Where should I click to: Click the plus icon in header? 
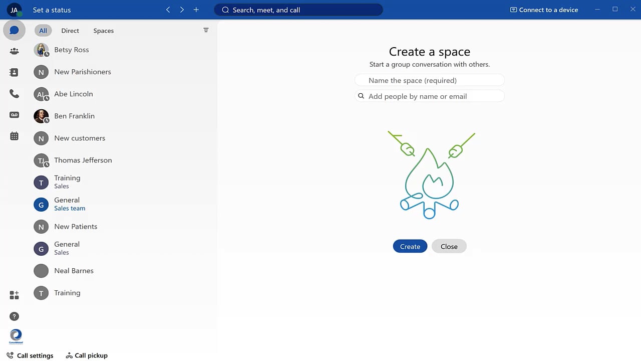[196, 10]
